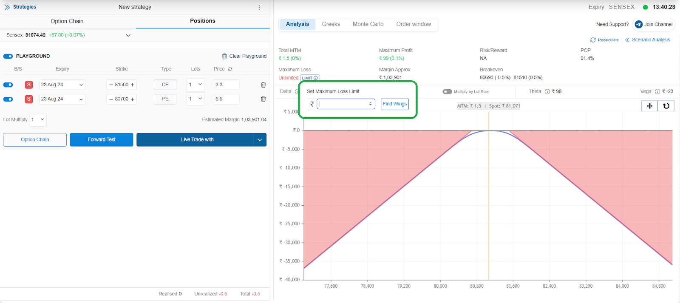Switch the 80700 type PE button
The image size is (680, 303).
tap(165, 99)
